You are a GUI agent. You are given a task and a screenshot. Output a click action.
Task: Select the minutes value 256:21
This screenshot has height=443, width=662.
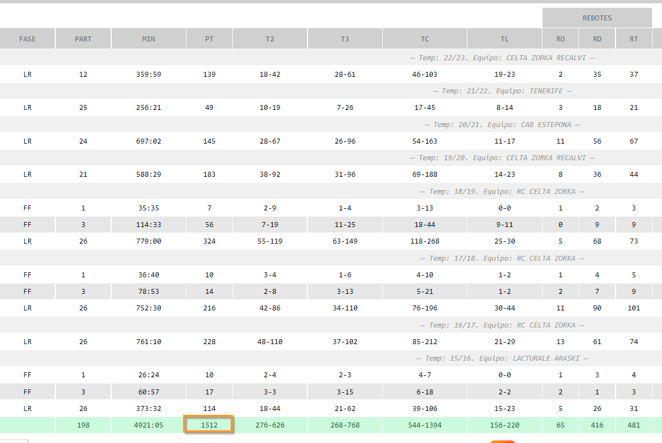pos(149,108)
